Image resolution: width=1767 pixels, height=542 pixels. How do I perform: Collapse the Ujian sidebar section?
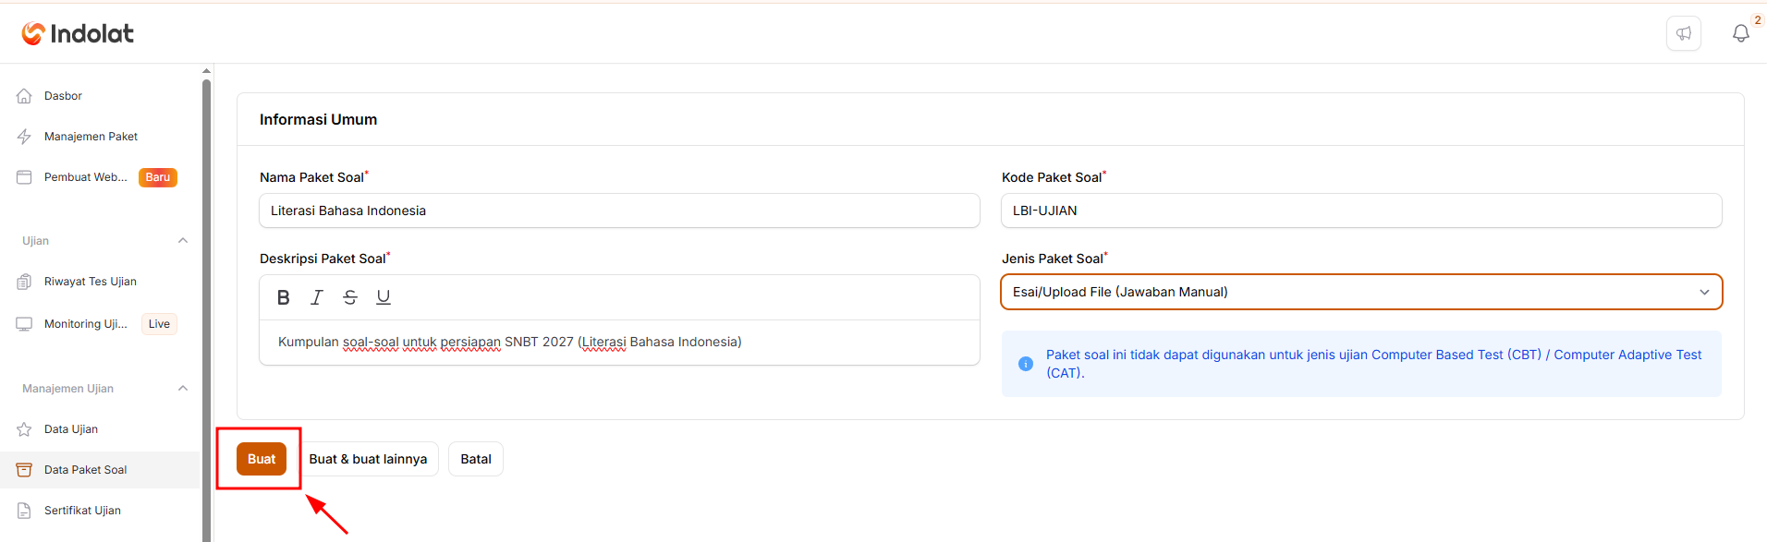point(183,241)
